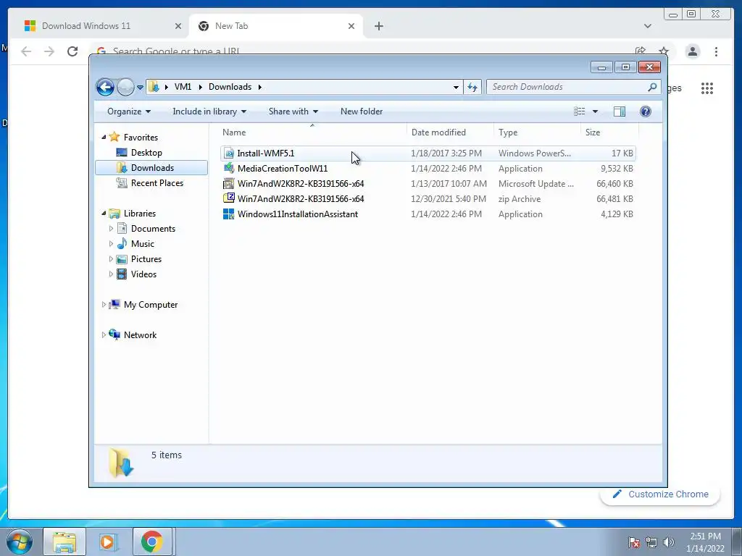Click the Explorer Help icon
The image size is (742, 556).
(x=646, y=111)
